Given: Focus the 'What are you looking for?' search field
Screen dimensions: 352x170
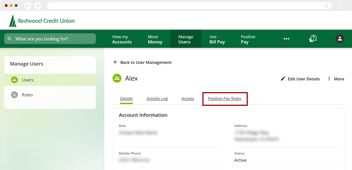Looking at the screenshot, I should click(50, 39).
